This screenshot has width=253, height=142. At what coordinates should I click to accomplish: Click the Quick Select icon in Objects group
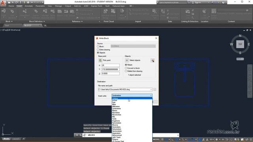(153, 60)
